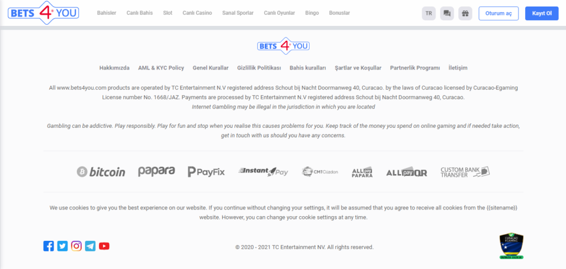The image size is (566, 269).
Task: Open the Gizlillik Politikası footer link
Action: click(x=259, y=68)
